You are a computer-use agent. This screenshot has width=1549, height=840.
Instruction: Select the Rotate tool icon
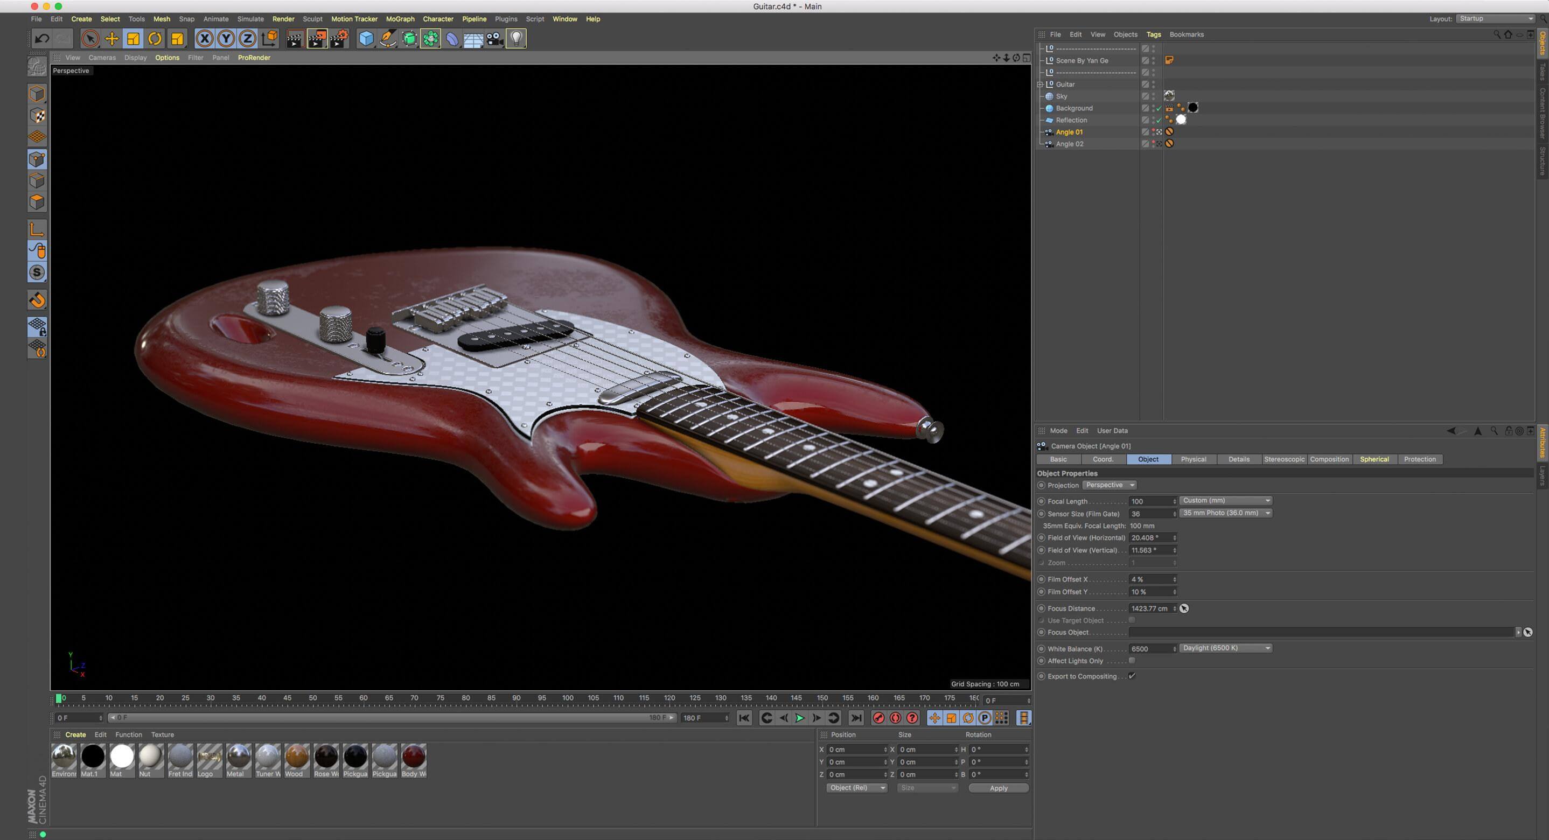click(x=155, y=39)
